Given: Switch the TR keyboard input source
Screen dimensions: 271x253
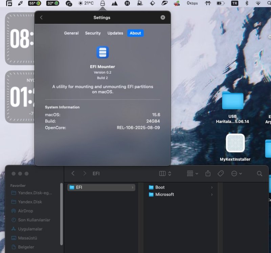Looking at the screenshot, I should pos(234,3).
